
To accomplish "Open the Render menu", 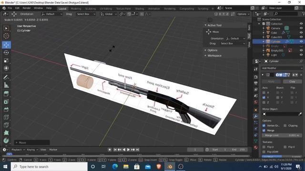I will pyautogui.click(x=27, y=8).
